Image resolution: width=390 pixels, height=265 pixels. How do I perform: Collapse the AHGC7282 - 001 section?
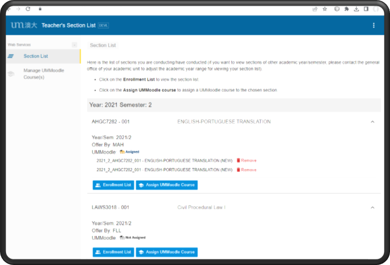tap(372, 122)
